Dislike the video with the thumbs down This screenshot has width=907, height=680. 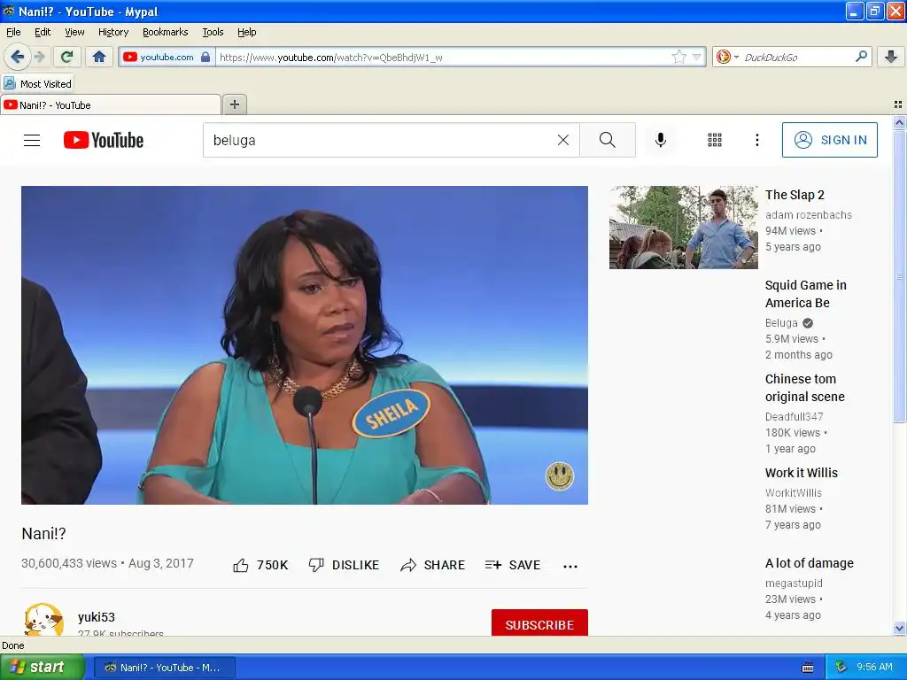click(344, 565)
